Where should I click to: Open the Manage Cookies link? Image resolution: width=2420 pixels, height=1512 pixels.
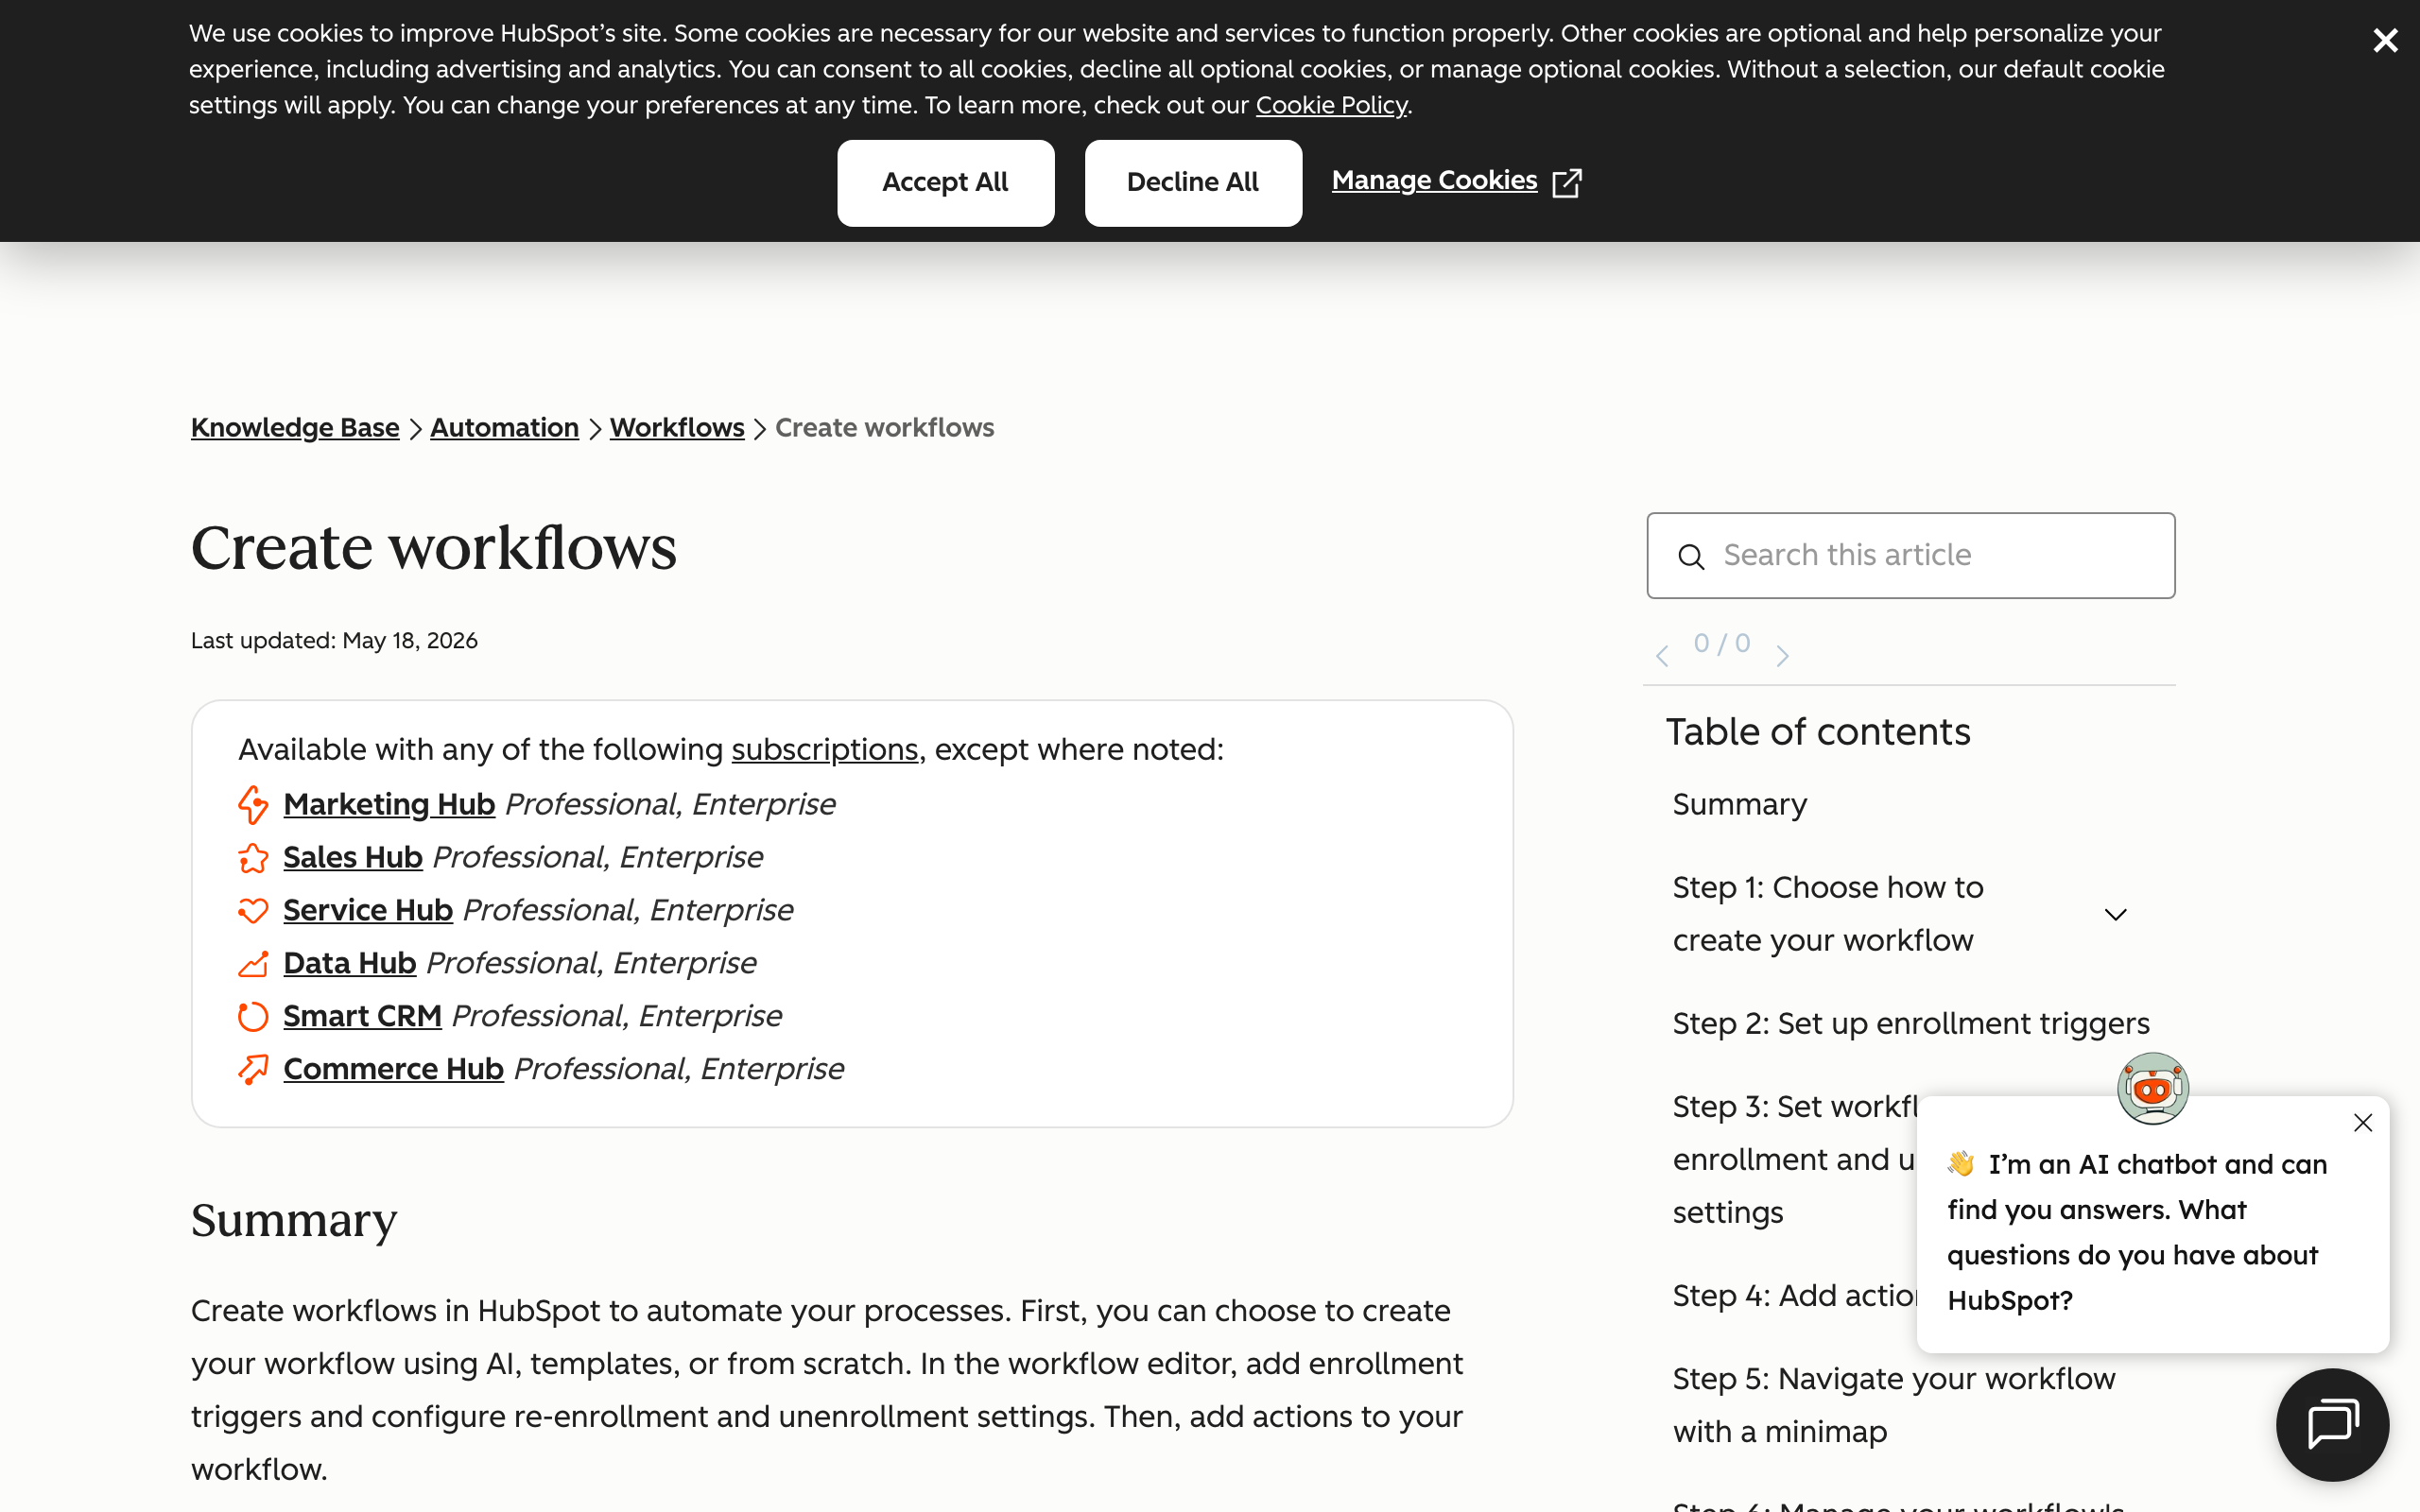coord(1434,181)
